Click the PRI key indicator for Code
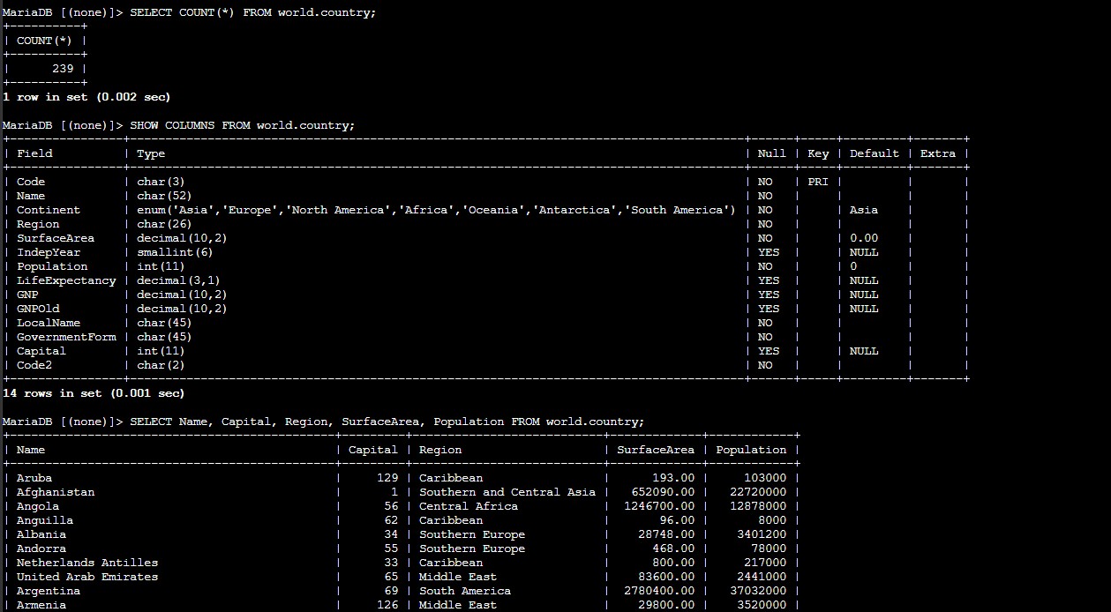The height and width of the screenshot is (612, 1111). click(x=817, y=181)
